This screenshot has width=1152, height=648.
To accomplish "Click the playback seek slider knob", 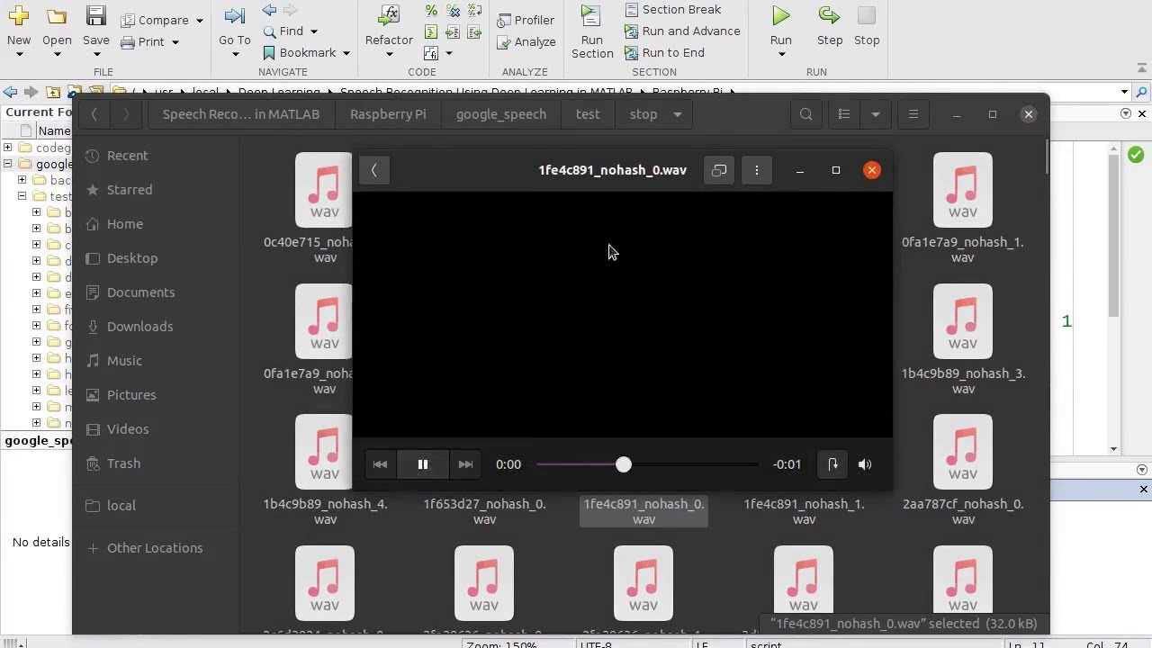I will pos(624,464).
